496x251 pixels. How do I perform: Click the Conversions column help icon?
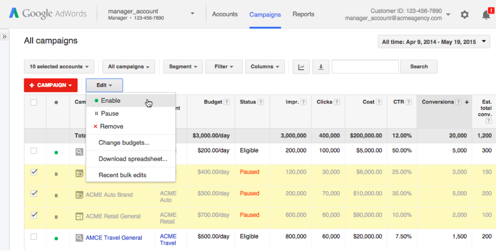click(459, 102)
